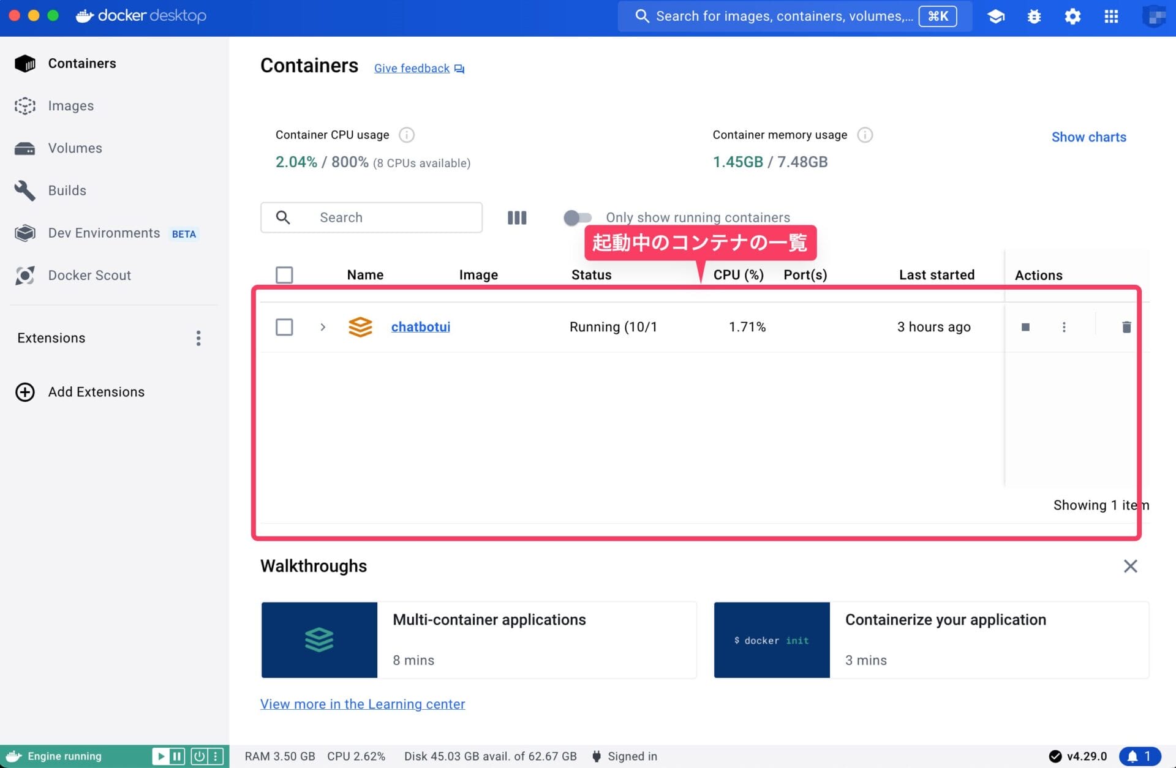The height and width of the screenshot is (768, 1176).
Task: Click the Learning center graduation cap icon
Action: pos(996,17)
